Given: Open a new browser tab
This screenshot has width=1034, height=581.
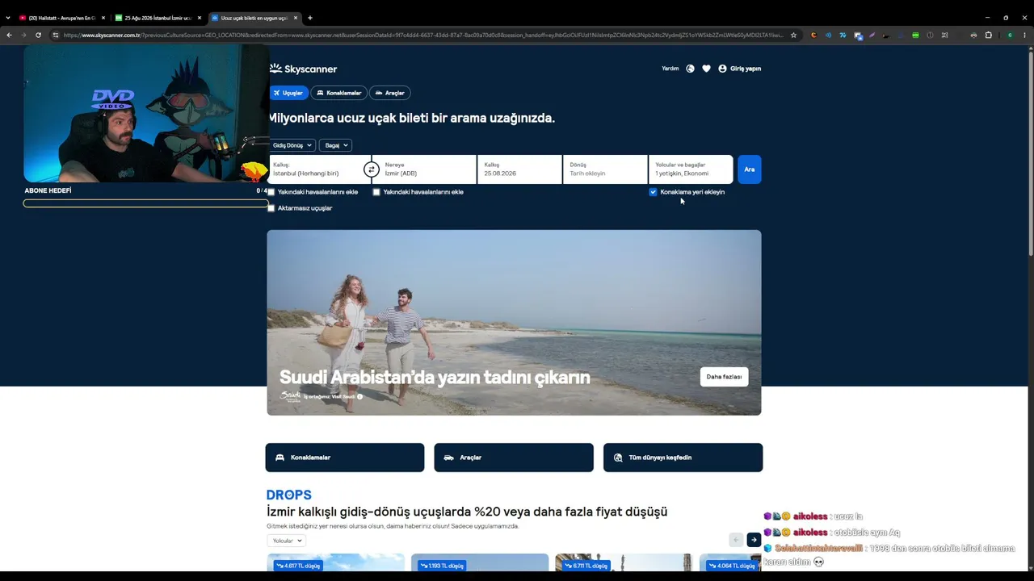Looking at the screenshot, I should point(310,18).
